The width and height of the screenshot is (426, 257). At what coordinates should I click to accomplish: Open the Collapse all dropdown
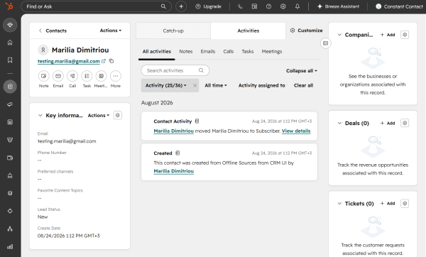pos(302,70)
